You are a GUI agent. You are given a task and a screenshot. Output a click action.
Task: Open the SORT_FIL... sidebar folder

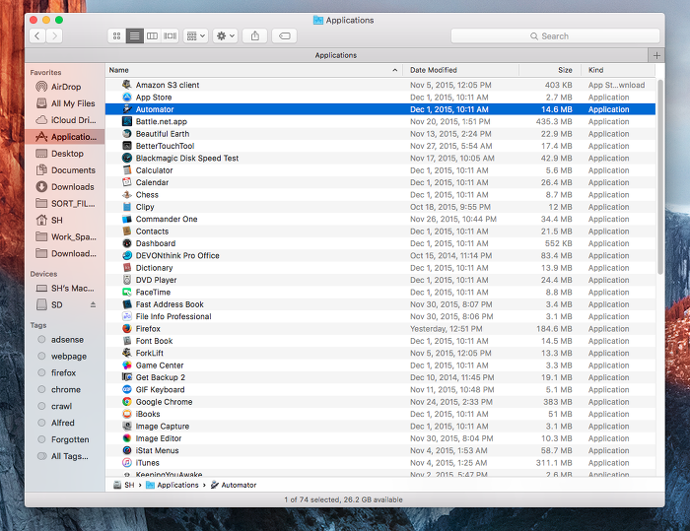coord(66,204)
